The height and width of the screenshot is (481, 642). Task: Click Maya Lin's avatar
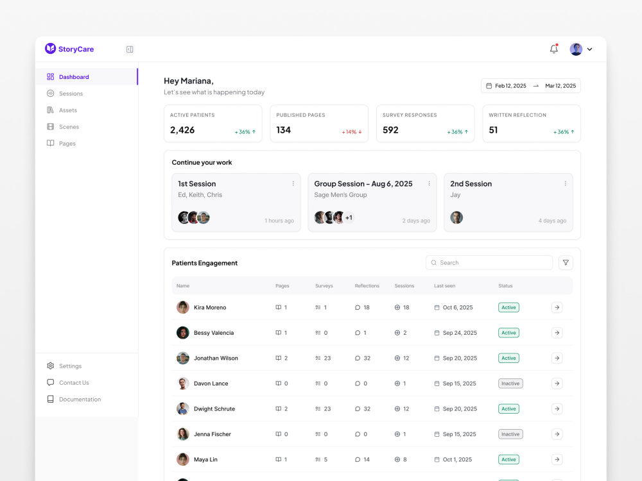click(x=182, y=460)
